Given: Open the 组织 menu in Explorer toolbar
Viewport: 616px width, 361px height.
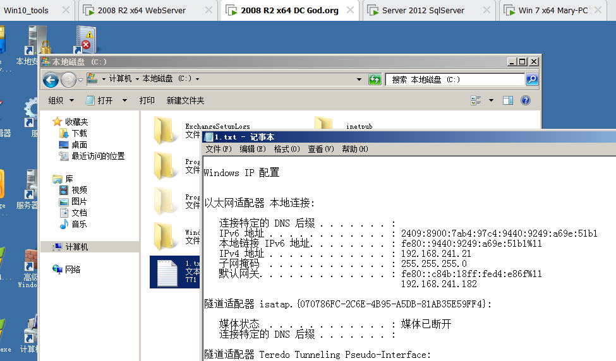Looking at the screenshot, I should [61, 100].
